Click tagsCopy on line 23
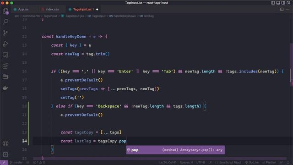Viewport: 293px width, 165px height. tap(84, 132)
